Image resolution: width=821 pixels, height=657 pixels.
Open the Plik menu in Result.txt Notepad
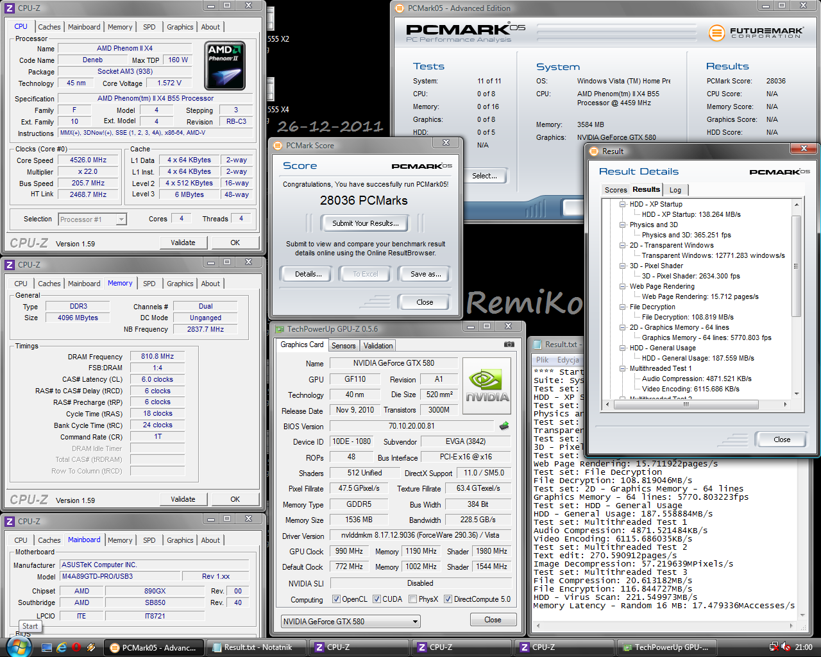coord(543,360)
